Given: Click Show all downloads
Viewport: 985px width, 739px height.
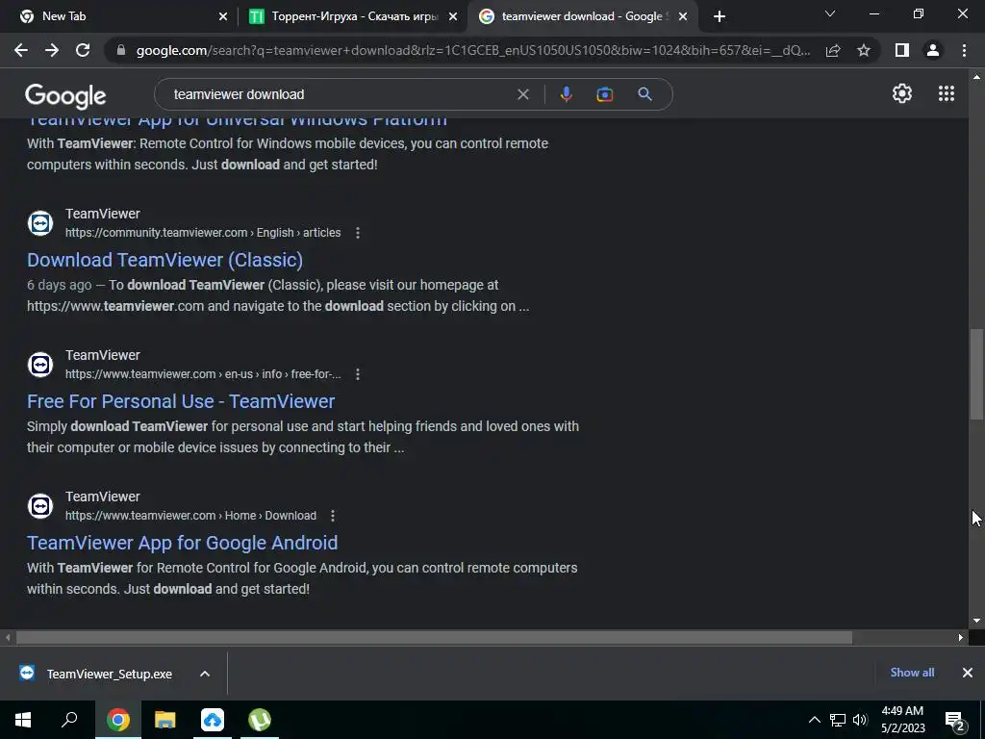Looking at the screenshot, I should (x=912, y=673).
